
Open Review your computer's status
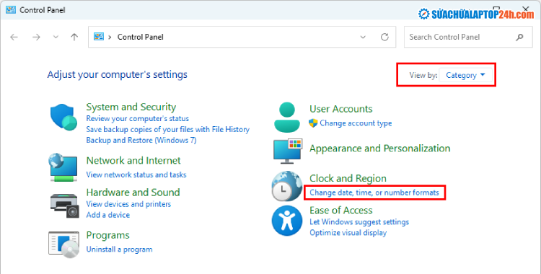[x=137, y=118]
